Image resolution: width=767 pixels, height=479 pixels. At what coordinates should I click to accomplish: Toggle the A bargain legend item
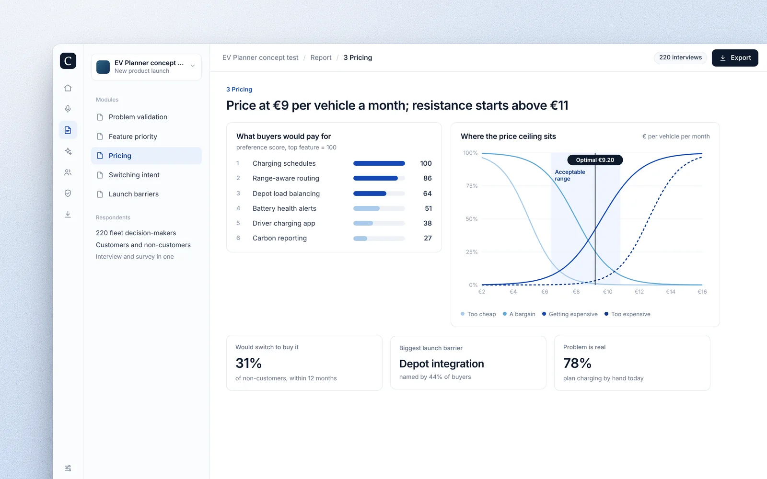click(x=519, y=314)
